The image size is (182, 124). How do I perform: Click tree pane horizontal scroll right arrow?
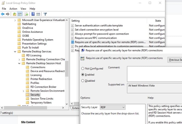63,108
